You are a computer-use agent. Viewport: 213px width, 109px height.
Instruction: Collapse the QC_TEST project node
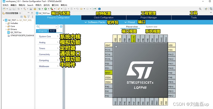click(4, 20)
